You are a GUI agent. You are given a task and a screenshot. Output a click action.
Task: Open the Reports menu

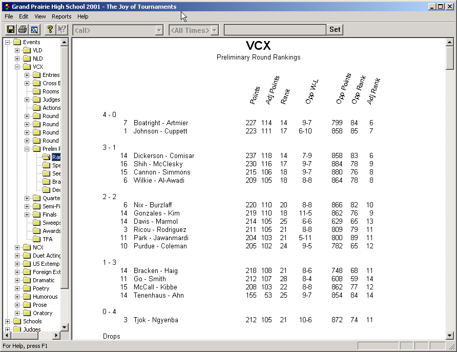point(61,16)
